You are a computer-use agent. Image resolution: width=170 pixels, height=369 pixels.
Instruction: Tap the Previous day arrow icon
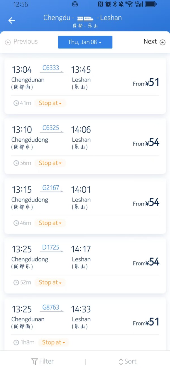click(8, 42)
